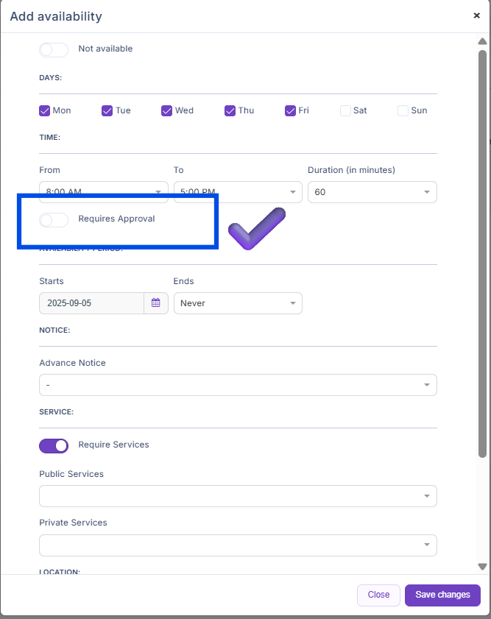Screen dimensions: 491x619
Task: Disable the Require Services toggle
Action: click(54, 445)
